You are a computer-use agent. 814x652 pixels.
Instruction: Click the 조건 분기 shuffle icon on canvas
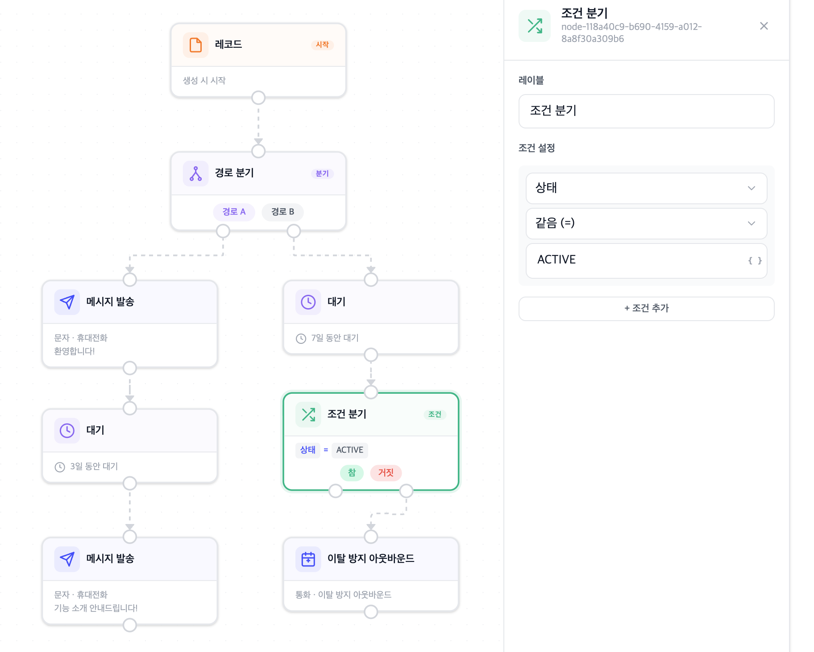[308, 414]
